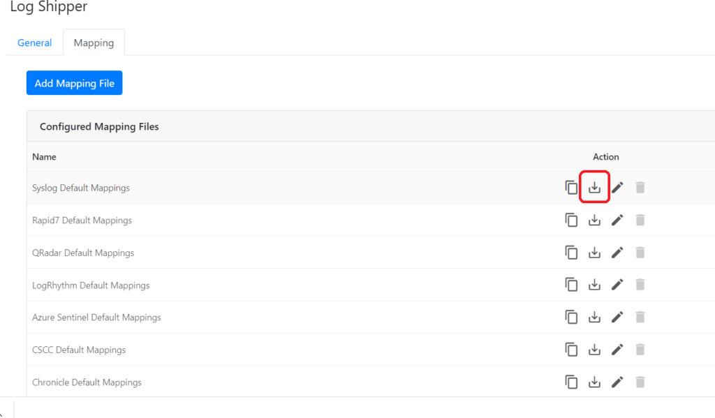This screenshot has width=715, height=418.
Task: Download Syslog Default Mappings file
Action: pyautogui.click(x=594, y=188)
